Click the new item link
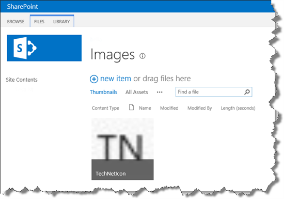This screenshot has height=199, width=284. [x=116, y=79]
